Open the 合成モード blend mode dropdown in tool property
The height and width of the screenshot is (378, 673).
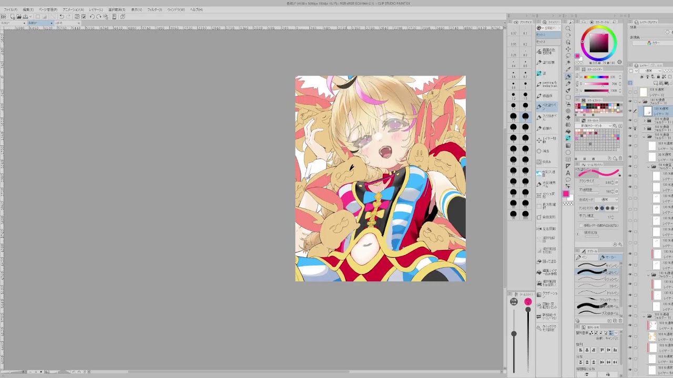[x=607, y=199]
